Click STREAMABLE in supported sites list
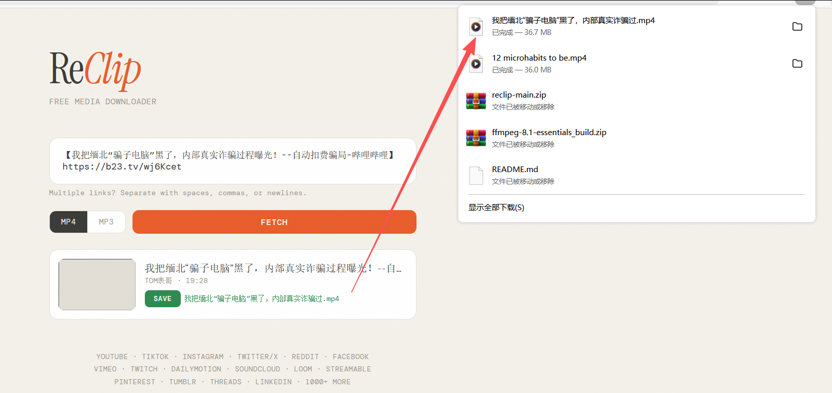Viewport: 832px width, 393px height. [348, 369]
